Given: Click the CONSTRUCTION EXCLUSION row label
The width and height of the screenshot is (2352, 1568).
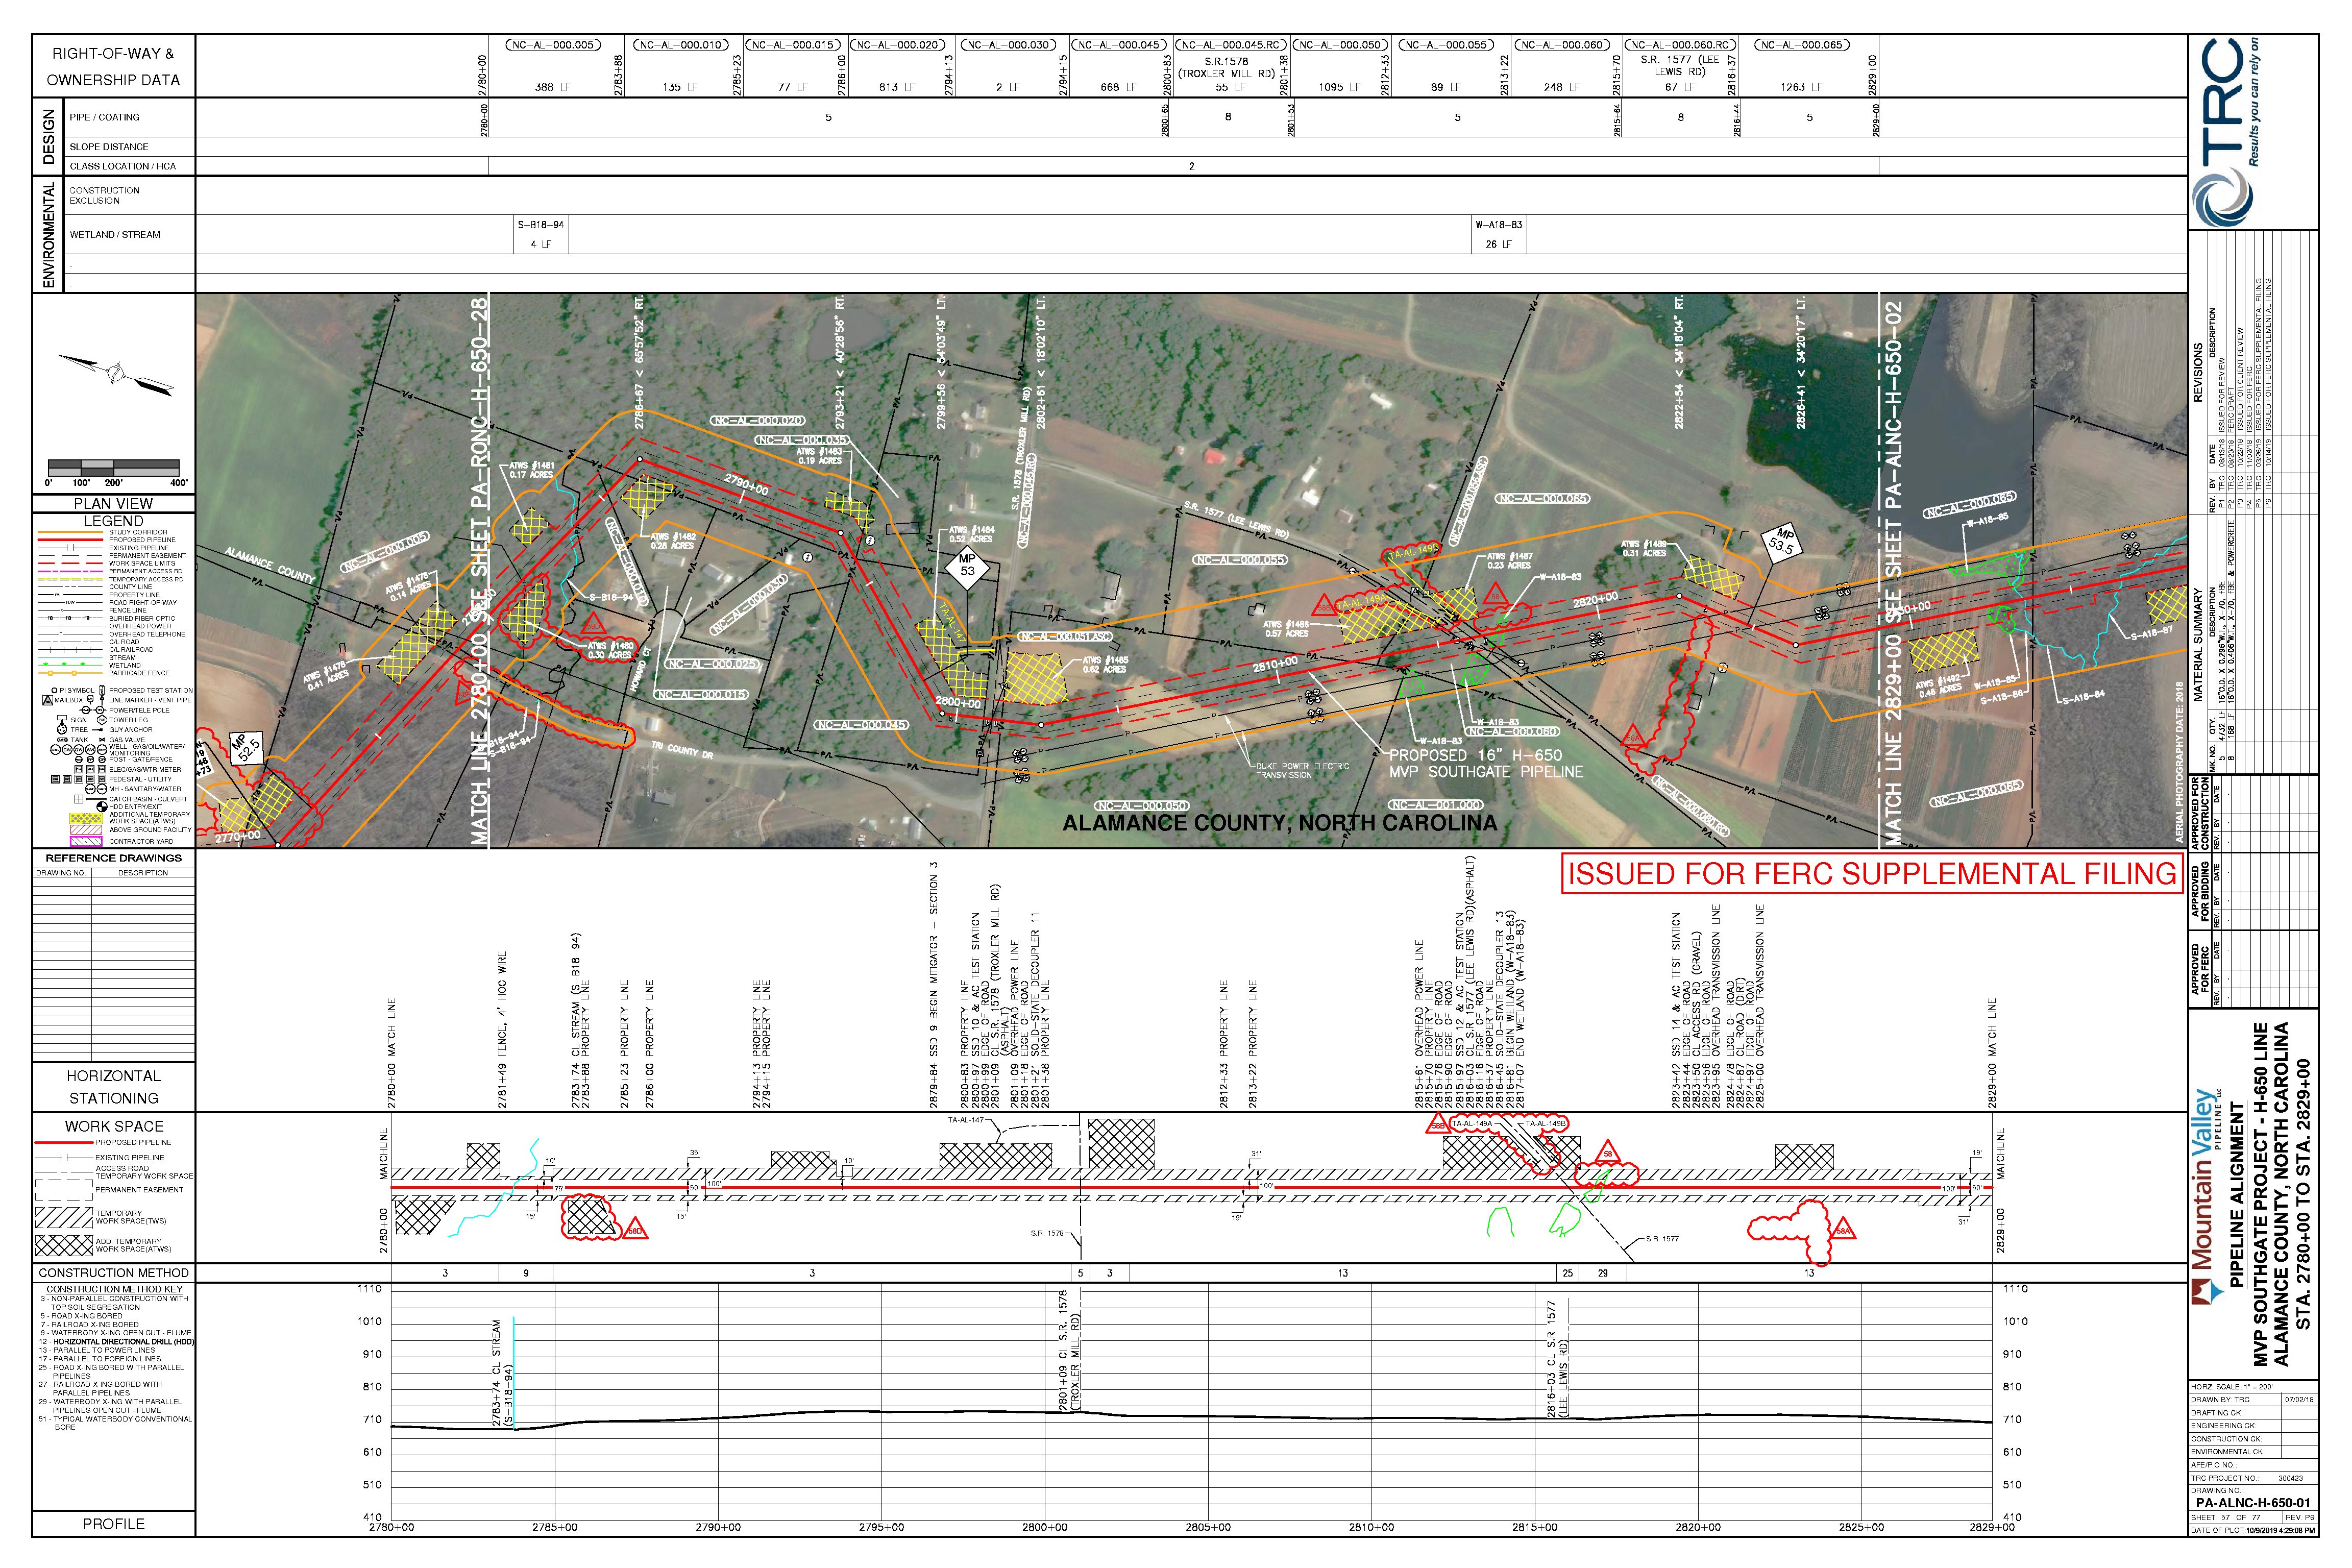Looking at the screenshot, I should 104,195.
